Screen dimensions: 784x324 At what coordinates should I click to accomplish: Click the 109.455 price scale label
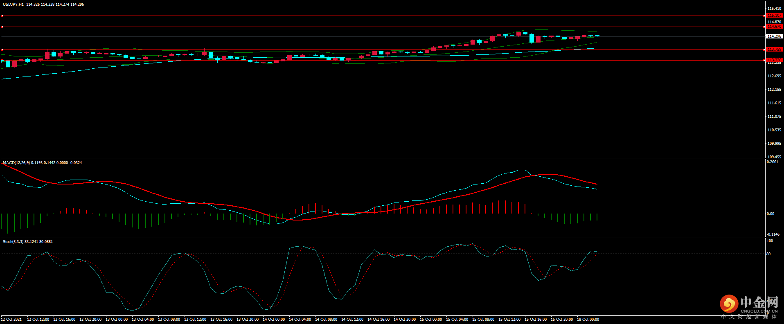click(774, 157)
